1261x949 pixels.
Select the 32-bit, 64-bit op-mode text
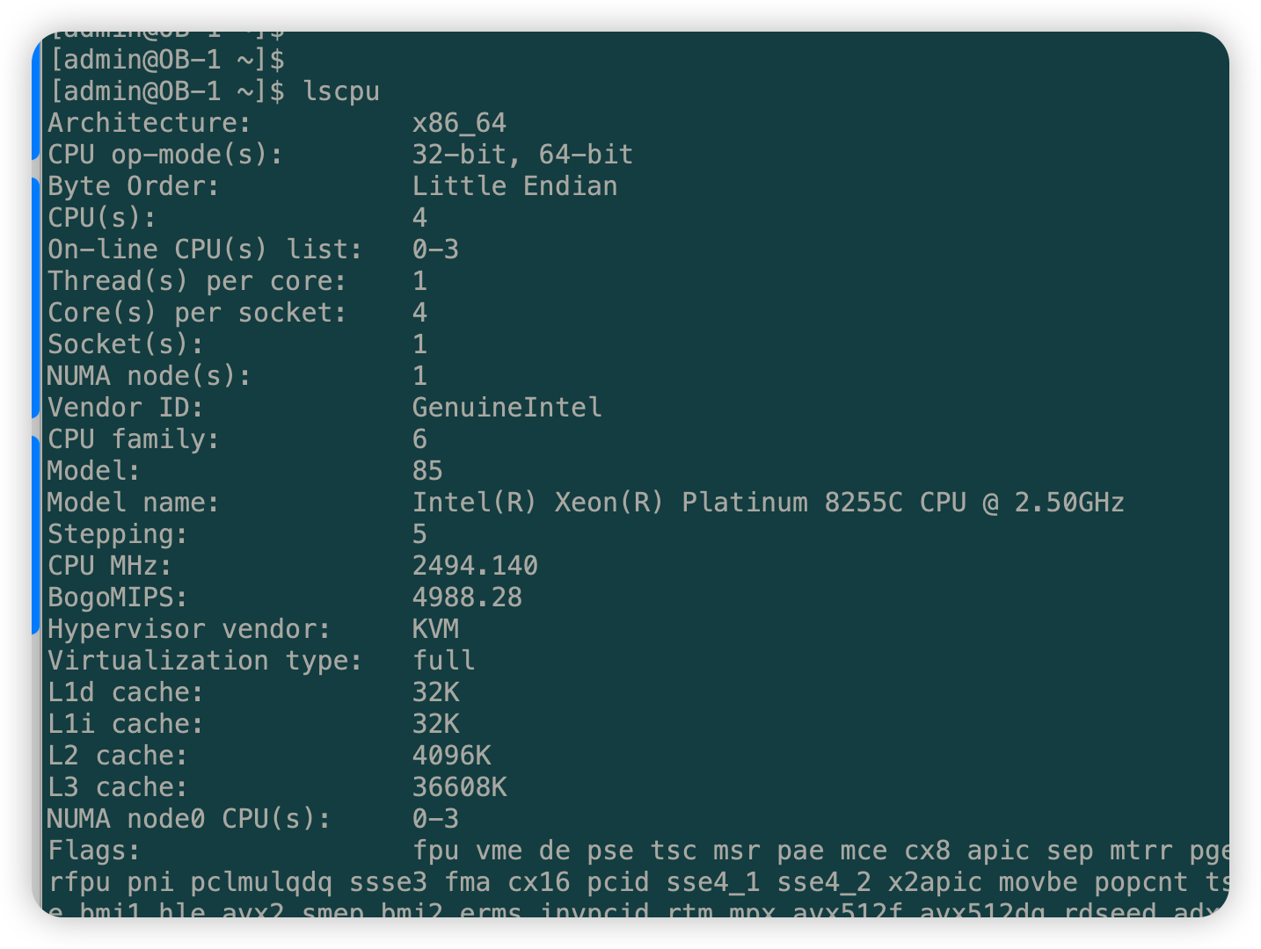point(522,155)
